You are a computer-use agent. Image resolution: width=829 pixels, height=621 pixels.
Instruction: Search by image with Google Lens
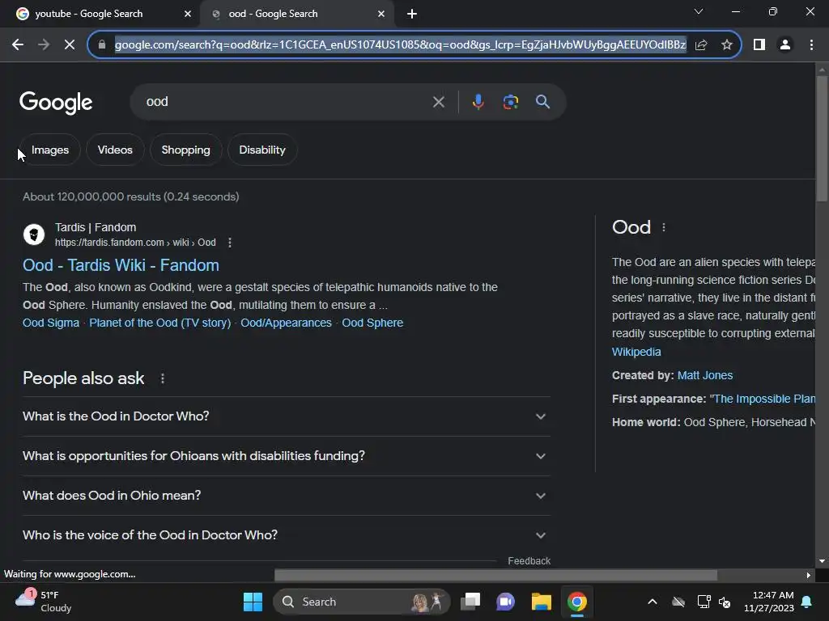click(x=510, y=102)
